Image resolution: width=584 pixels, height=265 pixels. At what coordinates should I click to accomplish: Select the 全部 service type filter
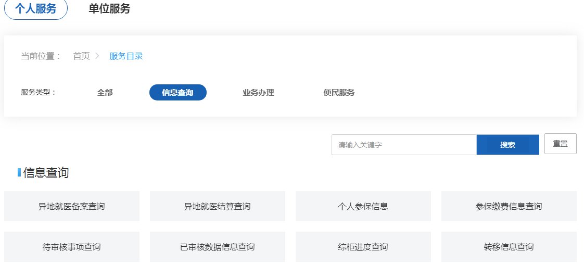[x=105, y=93]
